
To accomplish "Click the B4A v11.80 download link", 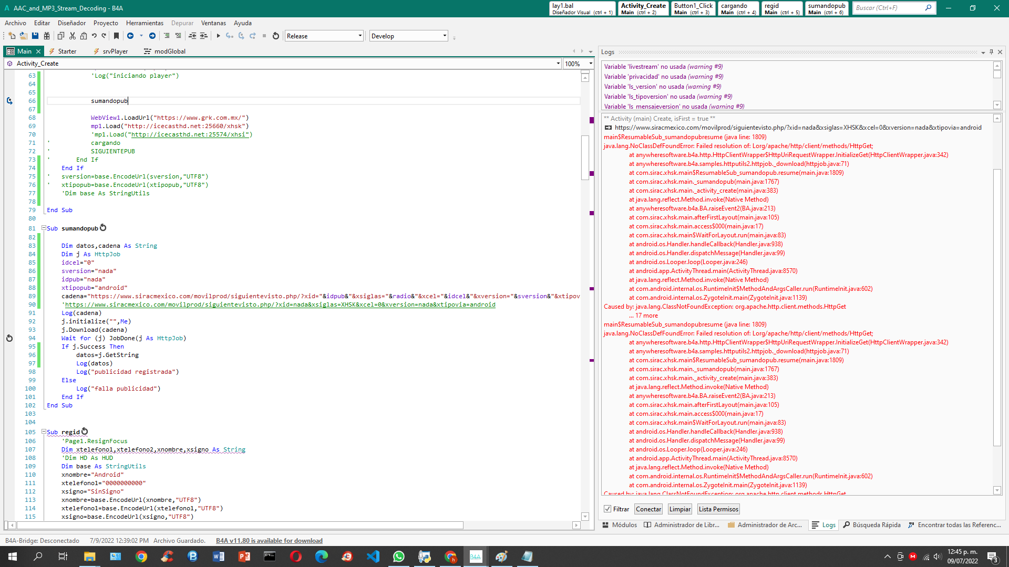I will pyautogui.click(x=269, y=540).
